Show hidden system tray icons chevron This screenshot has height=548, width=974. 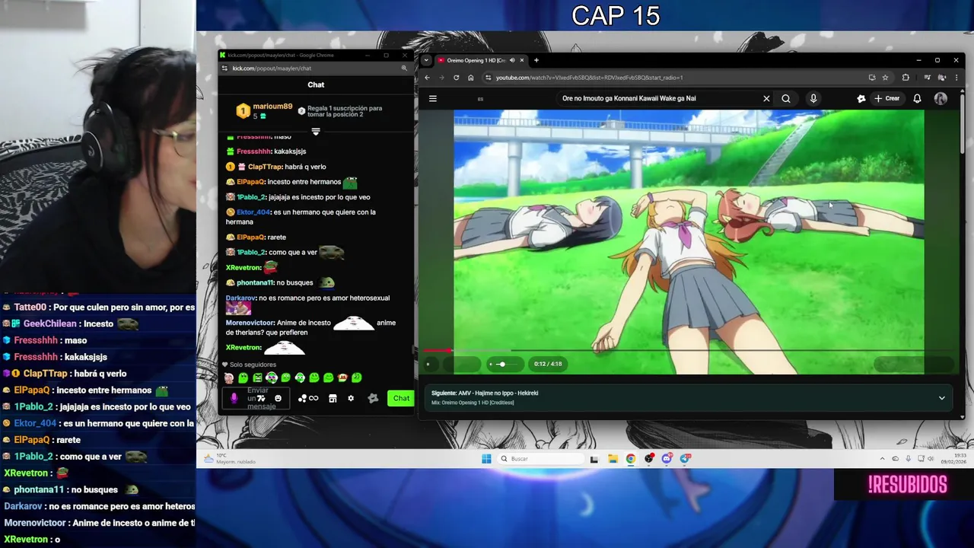(883, 459)
